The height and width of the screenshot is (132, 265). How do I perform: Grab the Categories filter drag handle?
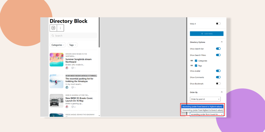(192, 61)
